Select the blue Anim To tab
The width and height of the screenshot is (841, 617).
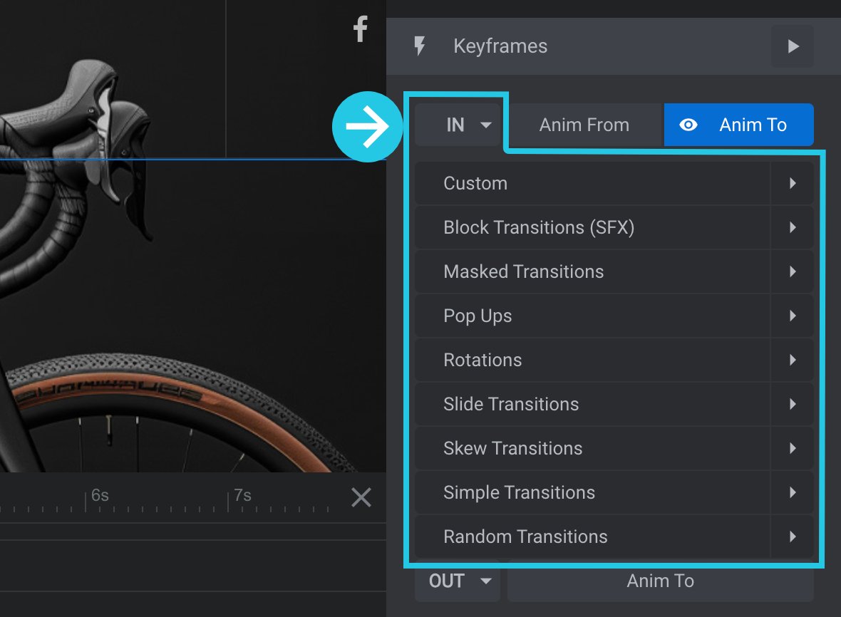click(x=738, y=125)
